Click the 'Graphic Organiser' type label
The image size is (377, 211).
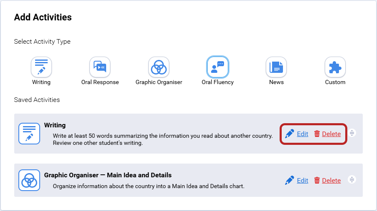[159, 82]
